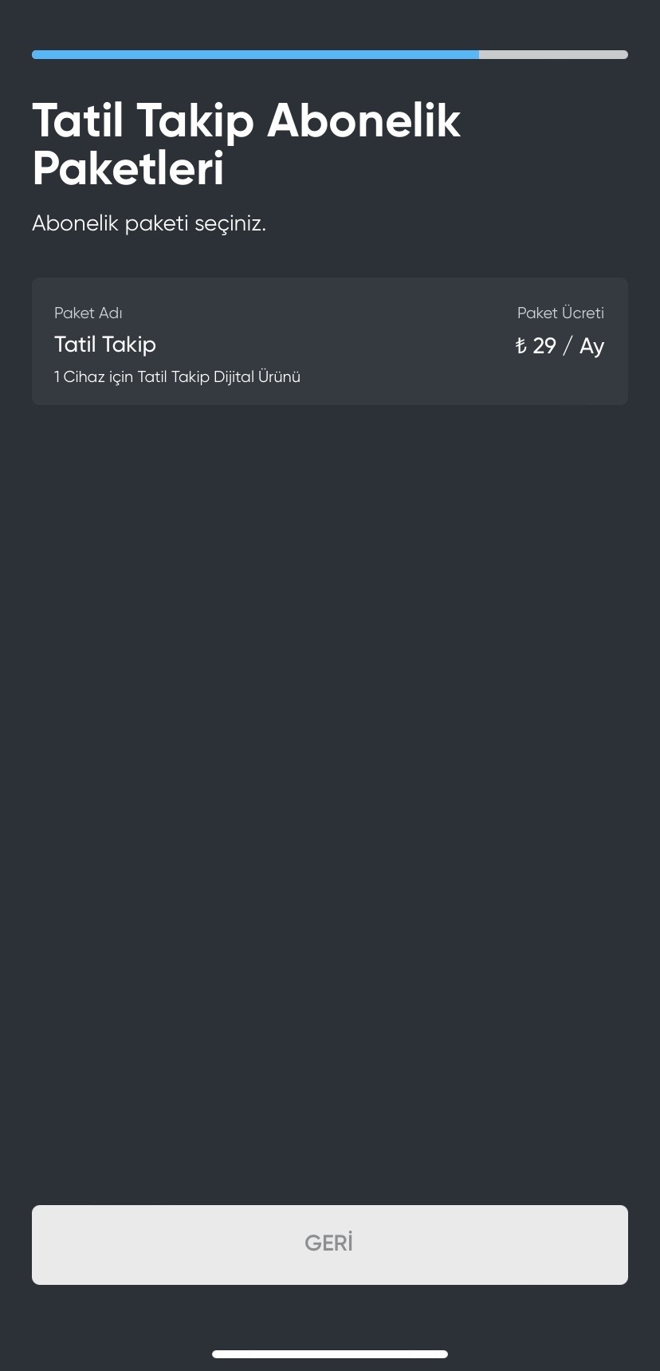Click the slash separator in the package price
Viewport: 660px width, 1371px height.
pos(568,346)
